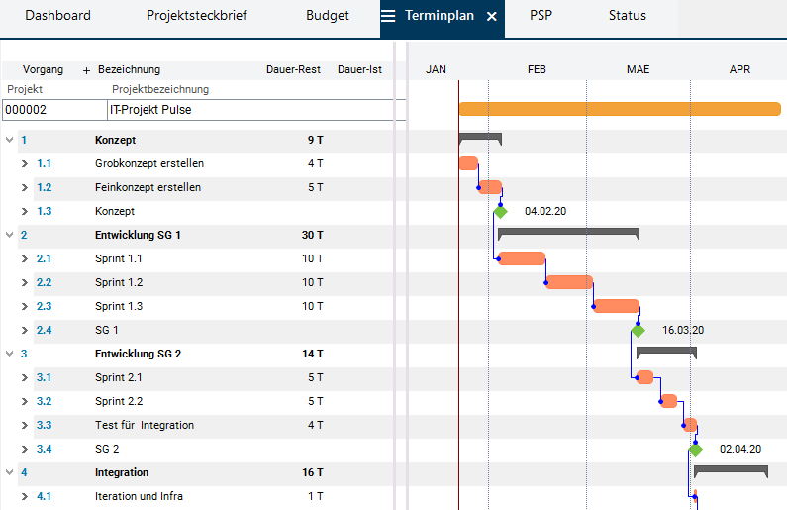Collapse the Entwicklung SG 1 group
Screen dimensions: 787x510
pos(10,235)
